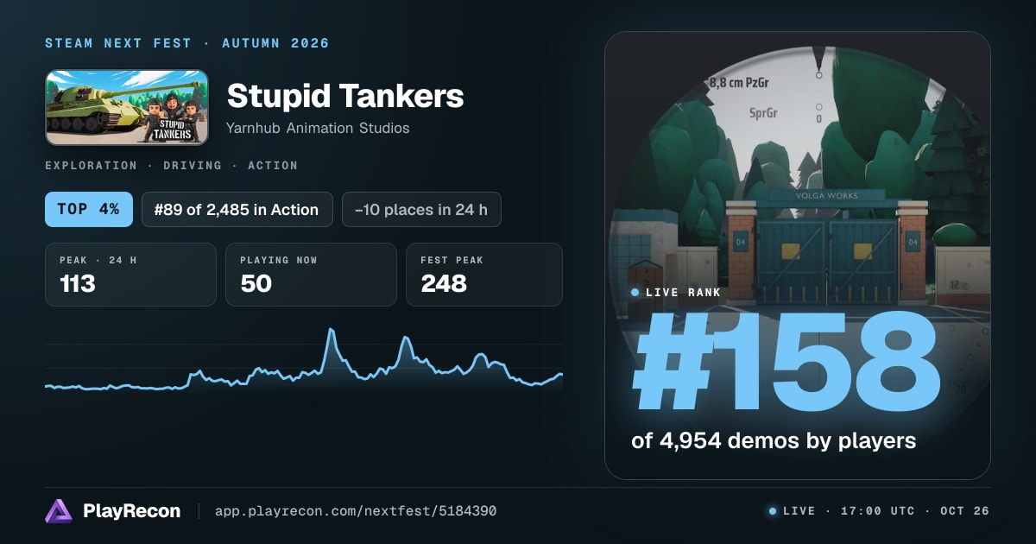1036x544 pixels.
Task: Click the LIVE · 17:00 UTC · OCT 26 timestamp
Action: pos(886,511)
